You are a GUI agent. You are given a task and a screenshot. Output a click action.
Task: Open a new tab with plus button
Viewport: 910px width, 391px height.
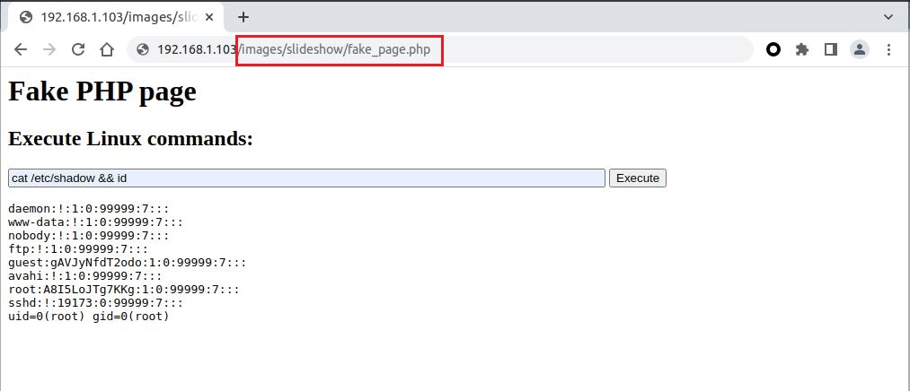[243, 17]
